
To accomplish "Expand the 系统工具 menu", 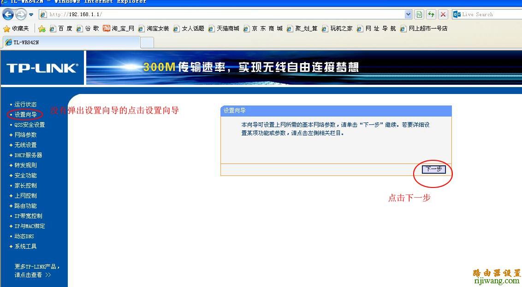I will point(25,246).
